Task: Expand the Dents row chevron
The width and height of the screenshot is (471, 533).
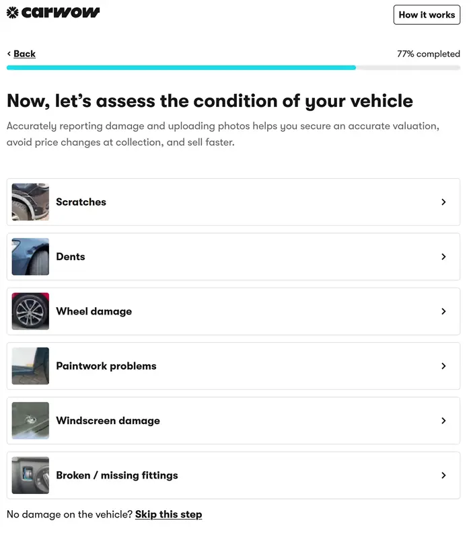Action: (443, 257)
